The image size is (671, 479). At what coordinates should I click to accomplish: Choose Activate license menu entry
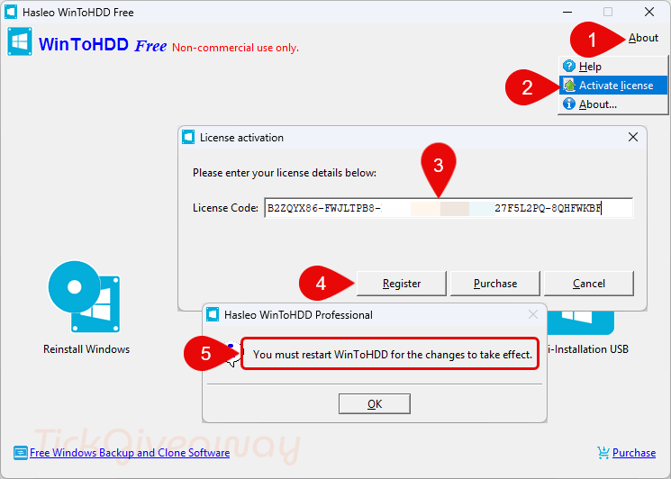[x=612, y=86]
